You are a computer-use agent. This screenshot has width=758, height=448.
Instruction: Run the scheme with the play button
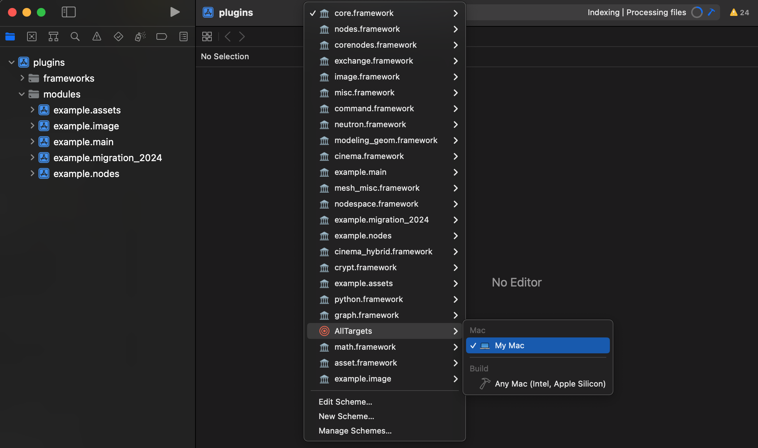pos(175,12)
